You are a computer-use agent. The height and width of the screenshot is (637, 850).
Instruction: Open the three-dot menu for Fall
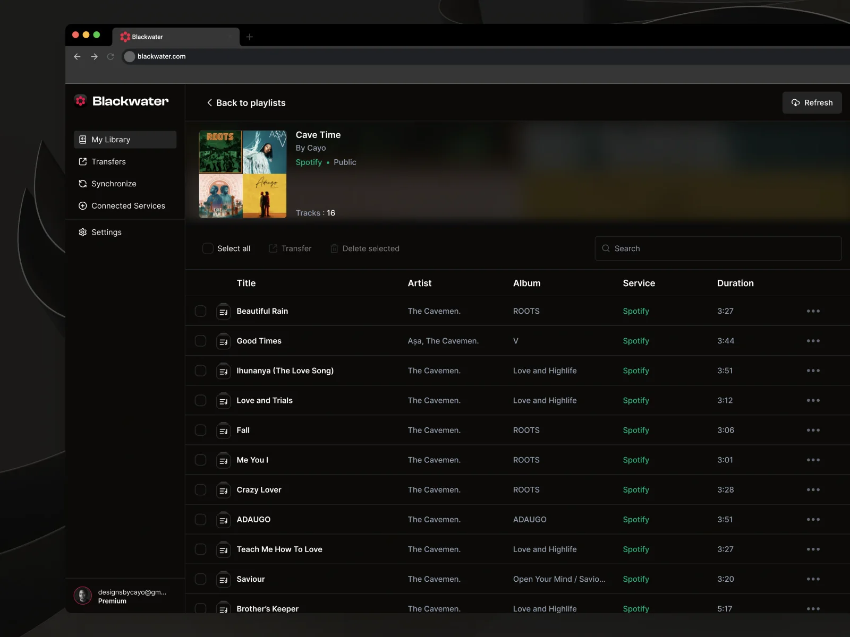[813, 430]
